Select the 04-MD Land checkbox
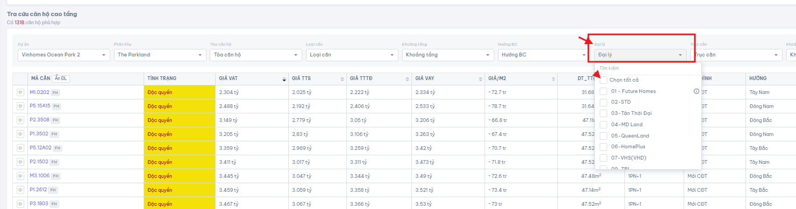This screenshot has width=796, height=209. (x=603, y=125)
